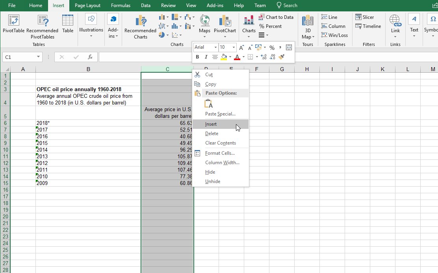Increase decimal places in mini toolbar
The image size is (438, 273).
[264, 57]
